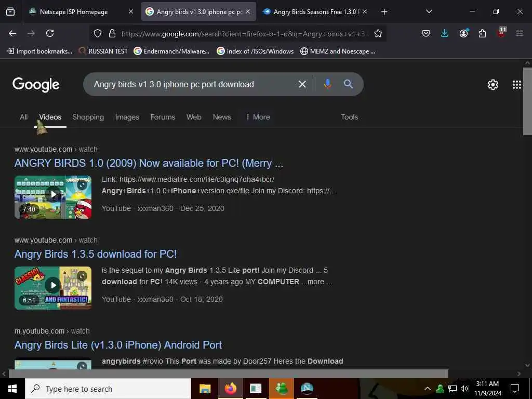Open the Firefox downloads panel
Screen dimensions: 532x399
click(x=445, y=33)
